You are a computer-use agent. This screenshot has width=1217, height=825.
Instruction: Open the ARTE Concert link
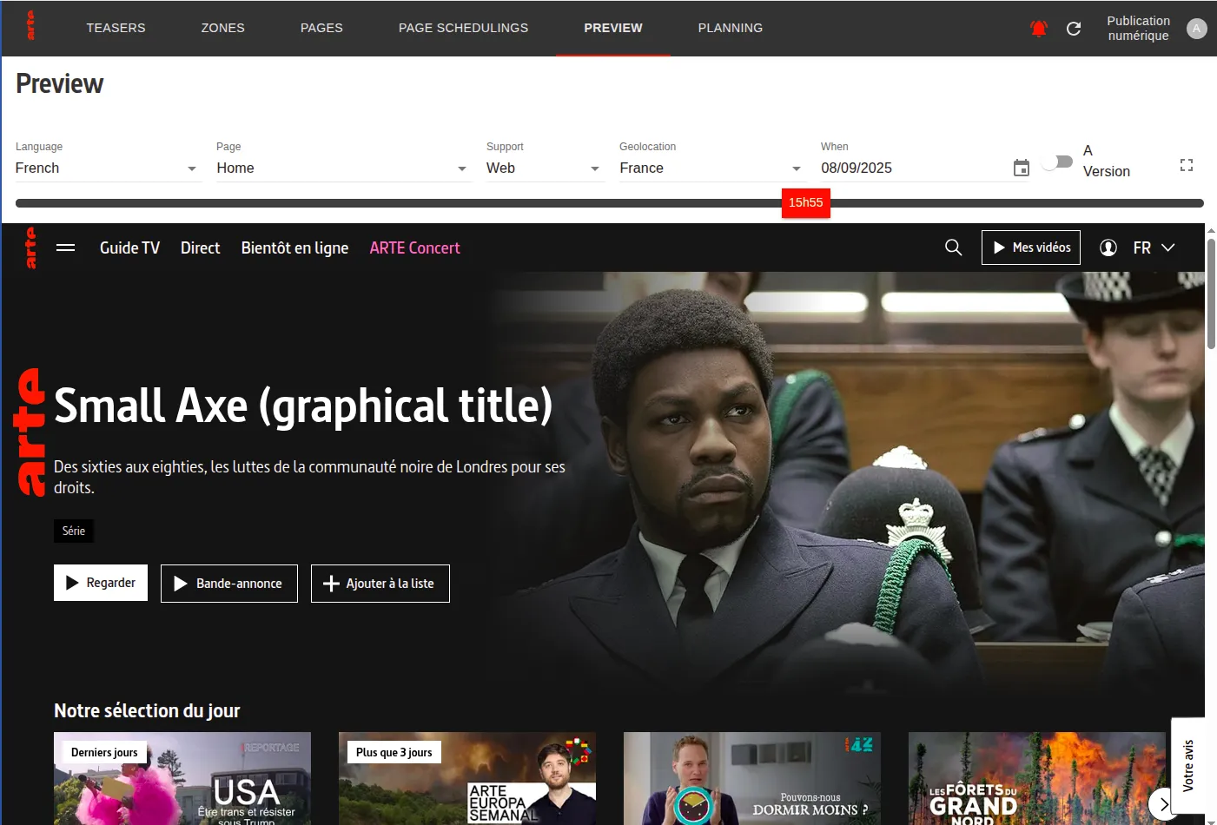(x=414, y=247)
